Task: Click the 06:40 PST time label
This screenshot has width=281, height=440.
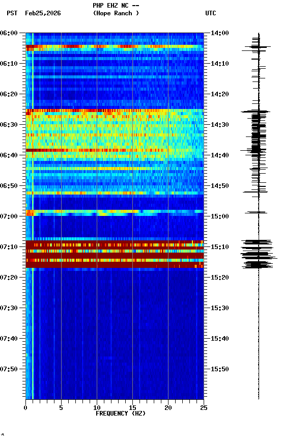Action: pos(9,155)
